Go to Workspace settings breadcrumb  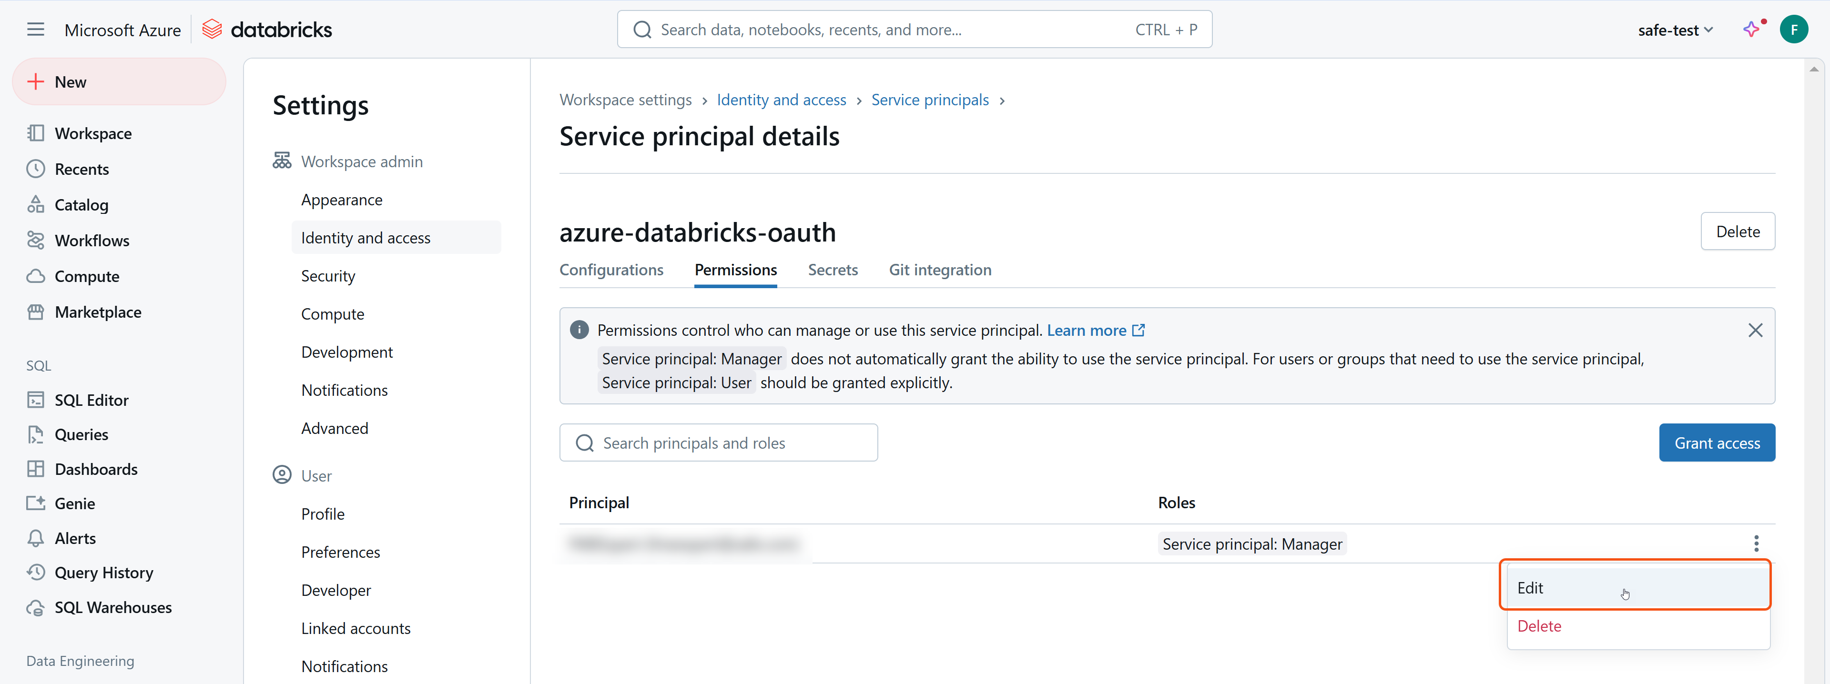point(625,100)
